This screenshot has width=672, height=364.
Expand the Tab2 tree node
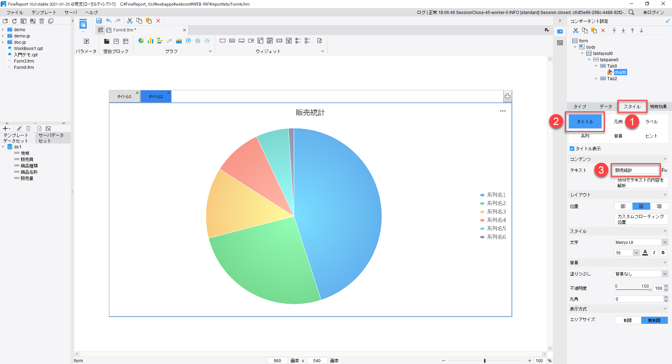click(596, 78)
